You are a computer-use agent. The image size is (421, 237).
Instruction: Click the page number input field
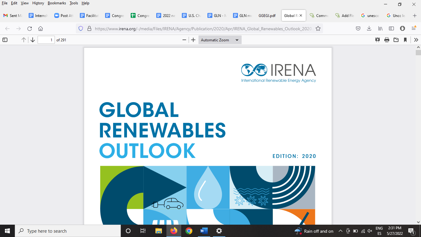click(x=46, y=40)
